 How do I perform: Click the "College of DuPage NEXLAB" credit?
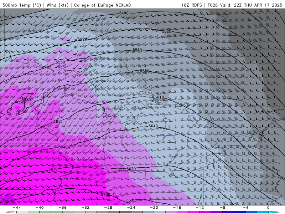102,5
